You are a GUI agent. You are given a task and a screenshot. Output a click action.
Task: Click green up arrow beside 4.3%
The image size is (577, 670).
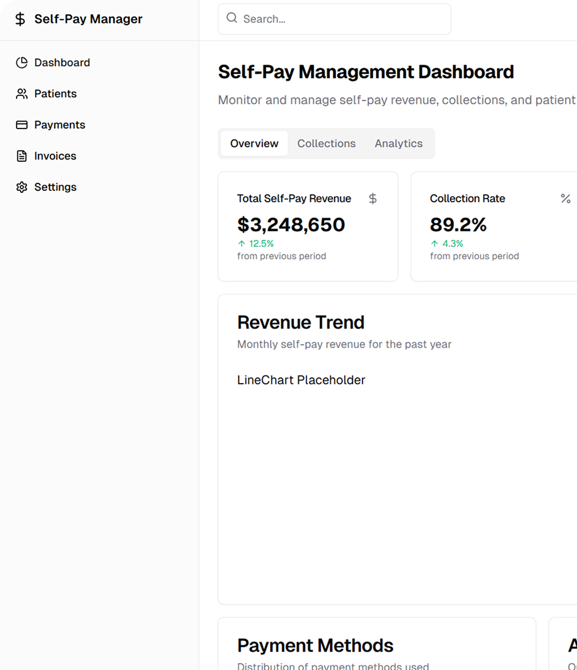[434, 244]
